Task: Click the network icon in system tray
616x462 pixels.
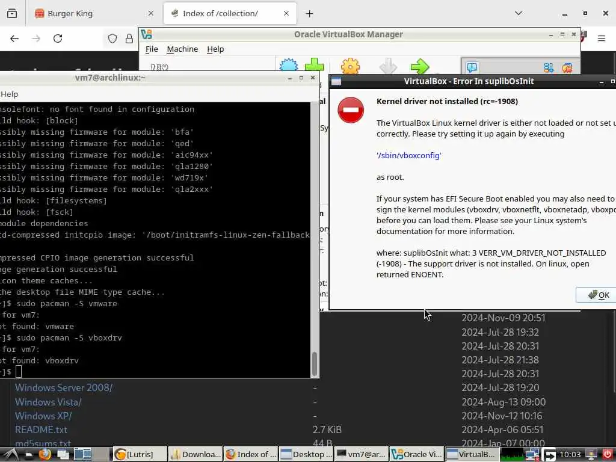Action: coord(532,455)
